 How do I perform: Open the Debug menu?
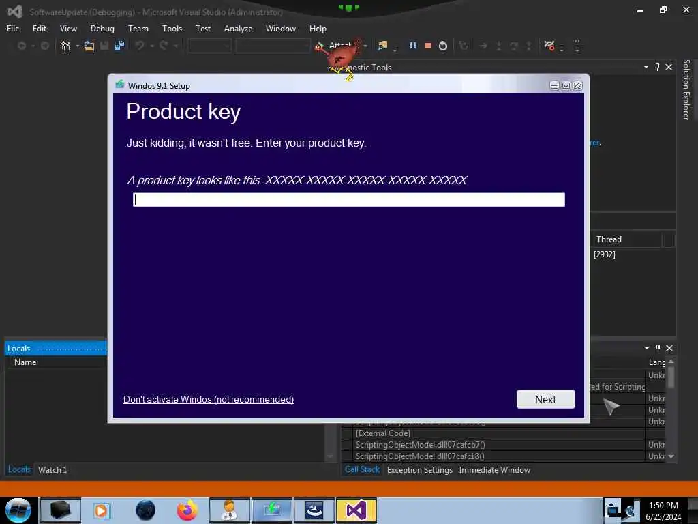pyautogui.click(x=102, y=29)
